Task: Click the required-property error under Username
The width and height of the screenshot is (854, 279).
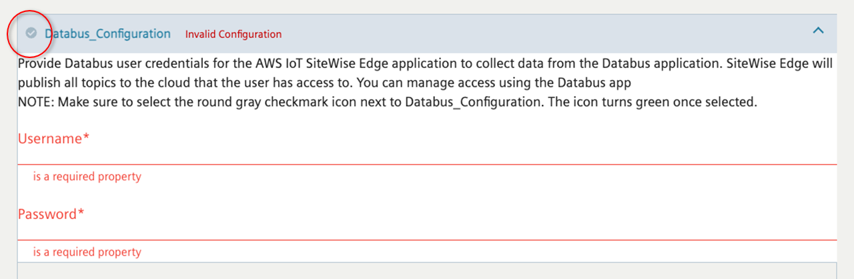Action: pos(87,177)
